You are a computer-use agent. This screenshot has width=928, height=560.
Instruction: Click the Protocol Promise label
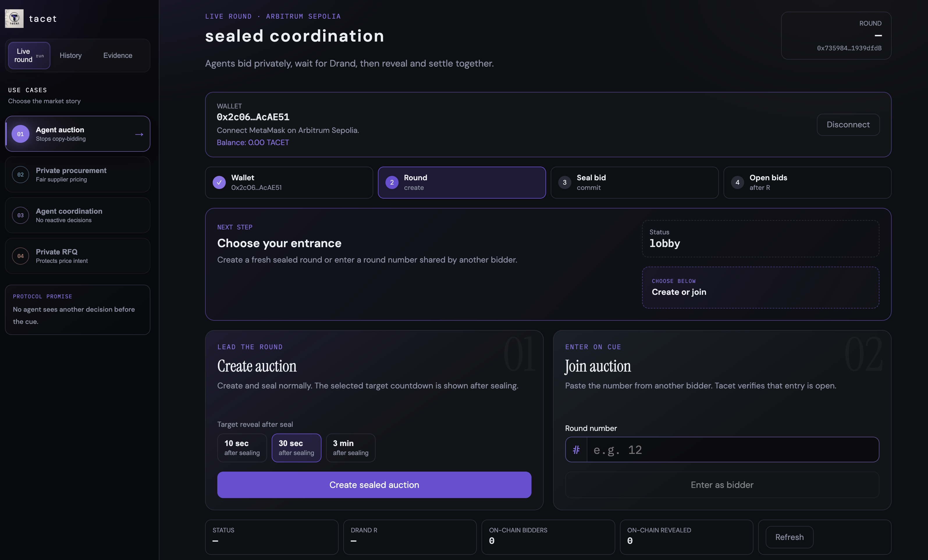click(x=42, y=297)
